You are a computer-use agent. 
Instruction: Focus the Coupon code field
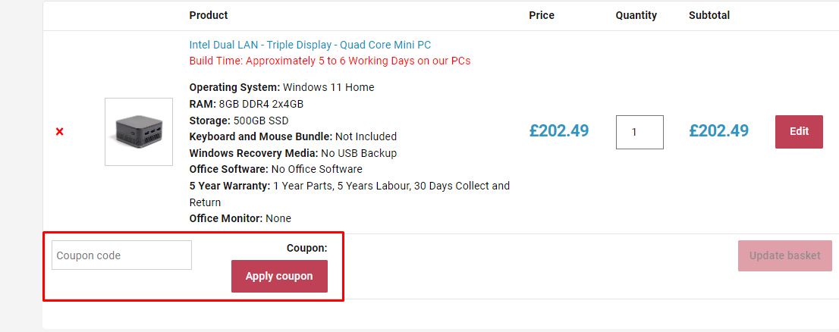[121, 255]
